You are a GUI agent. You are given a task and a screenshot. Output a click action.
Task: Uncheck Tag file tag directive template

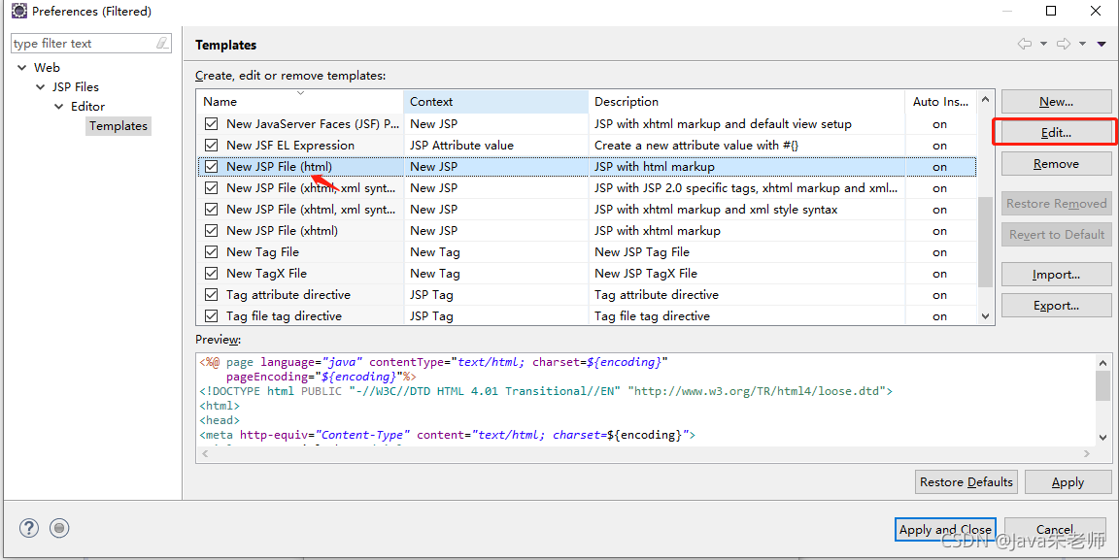[211, 316]
